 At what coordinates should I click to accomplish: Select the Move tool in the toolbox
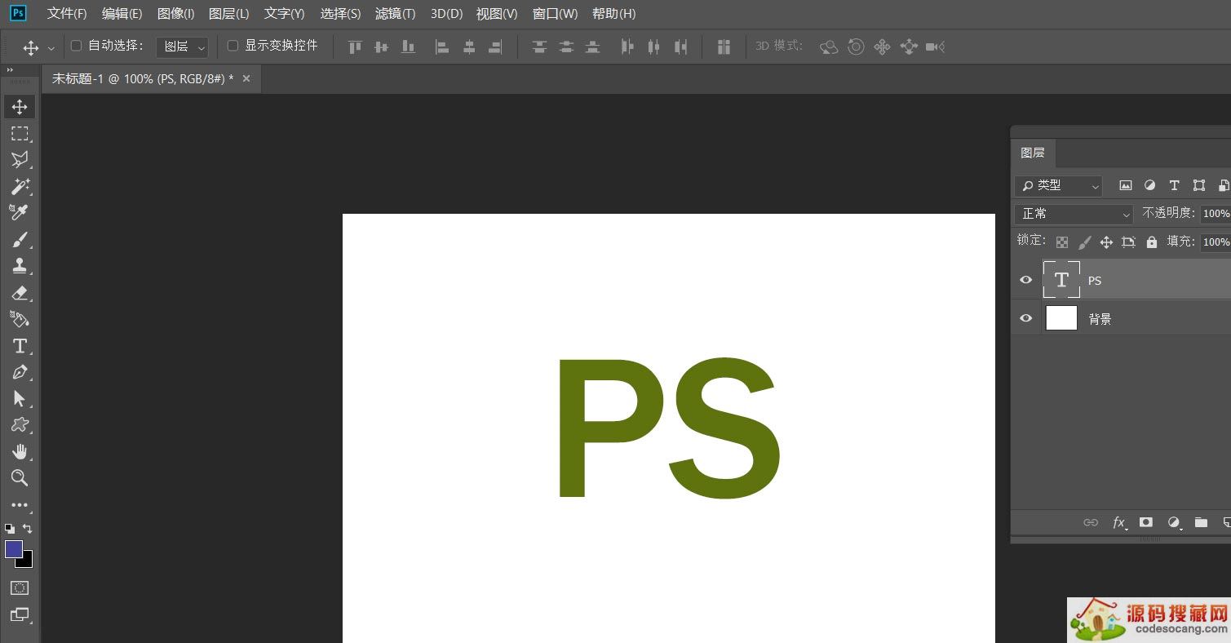click(x=20, y=107)
